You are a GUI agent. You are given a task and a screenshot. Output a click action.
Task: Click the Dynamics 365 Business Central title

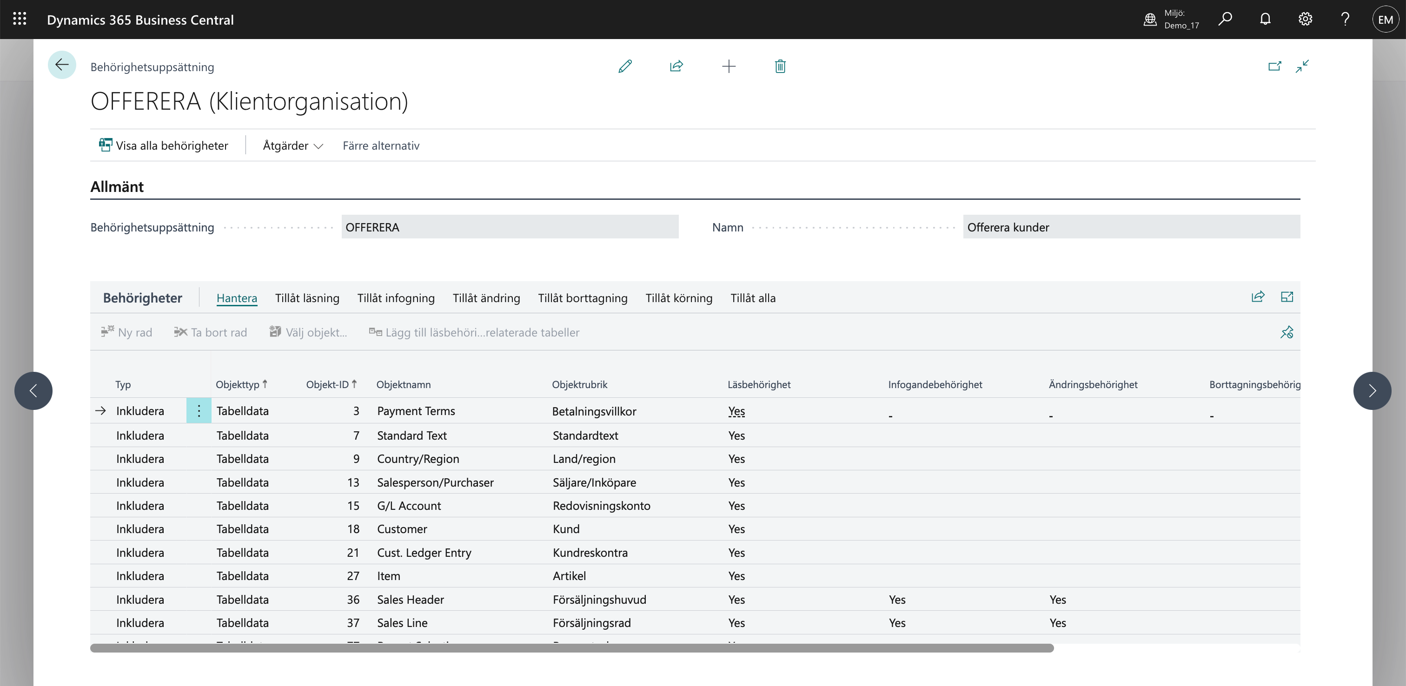(140, 20)
